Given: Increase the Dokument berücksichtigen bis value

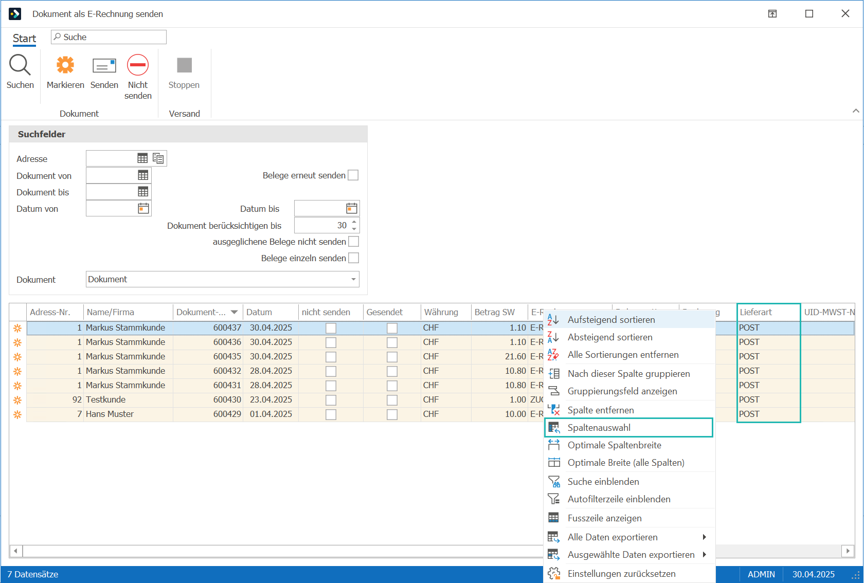Looking at the screenshot, I should coord(354,222).
